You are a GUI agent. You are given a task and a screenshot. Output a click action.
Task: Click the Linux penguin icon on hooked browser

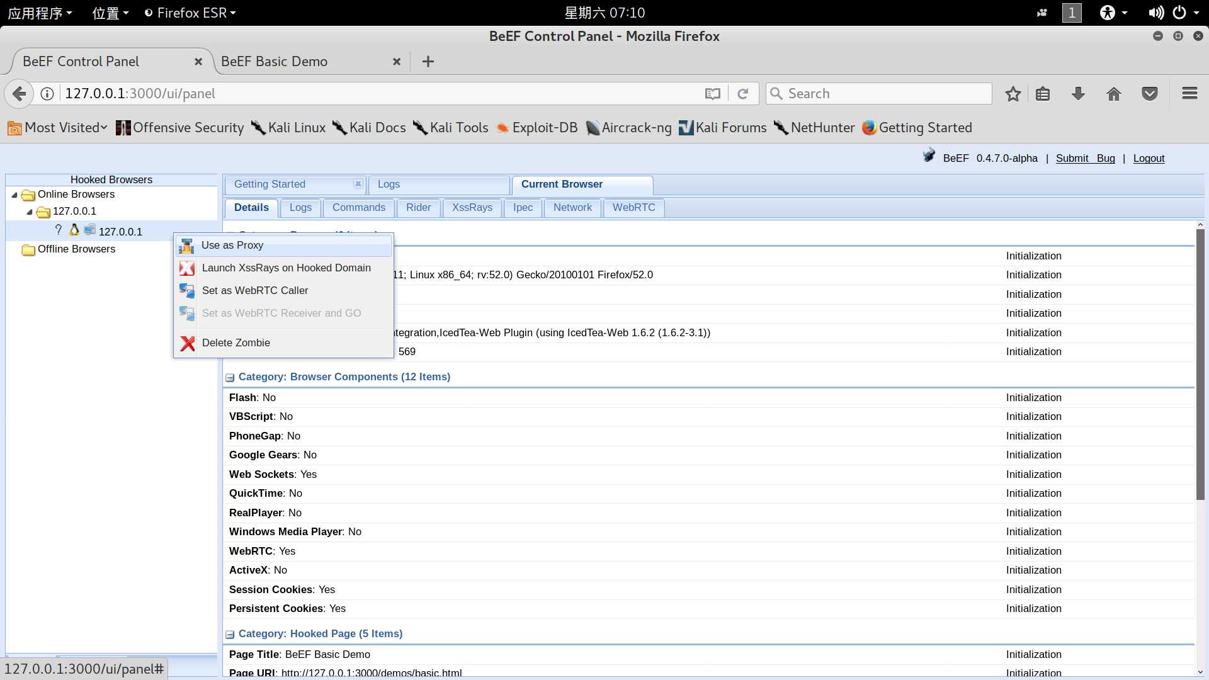(74, 230)
